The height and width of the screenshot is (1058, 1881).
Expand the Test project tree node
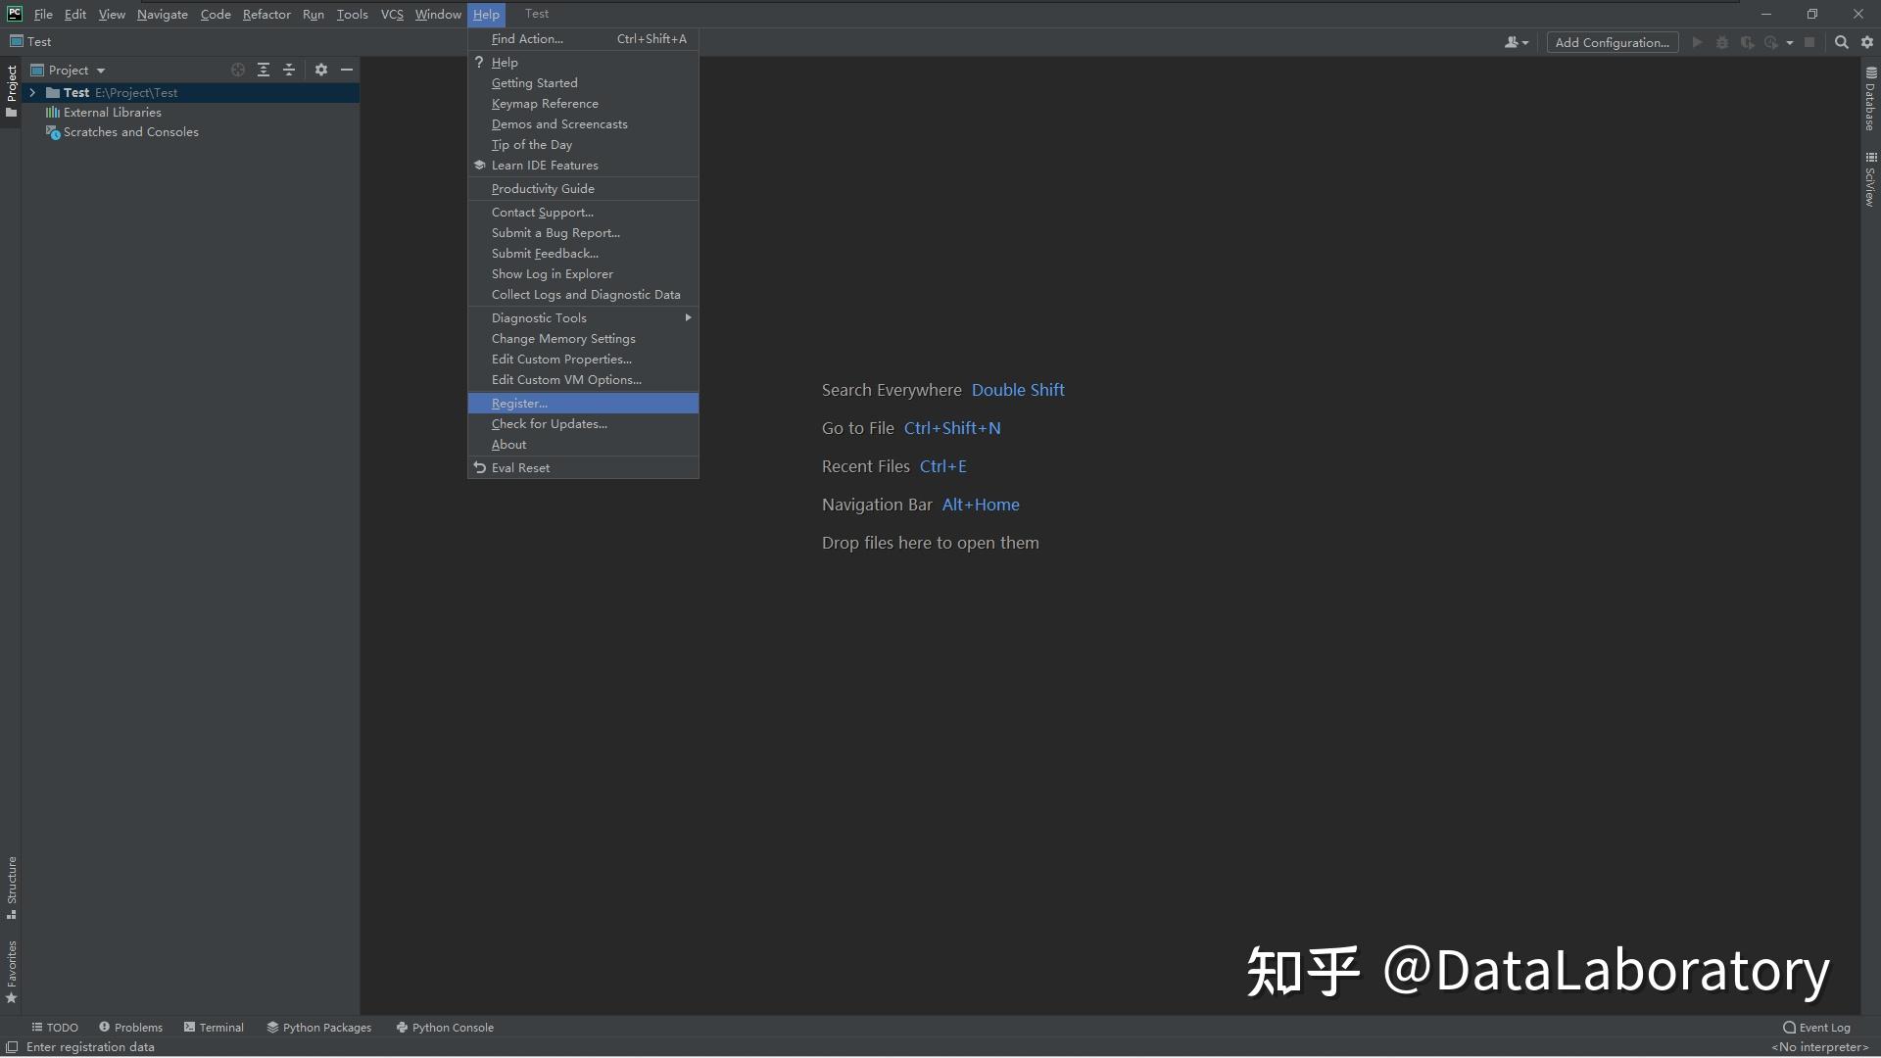[32, 92]
